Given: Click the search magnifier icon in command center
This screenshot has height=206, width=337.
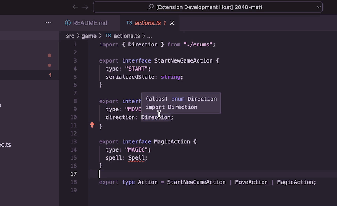Looking at the screenshot, I should click(151, 7).
